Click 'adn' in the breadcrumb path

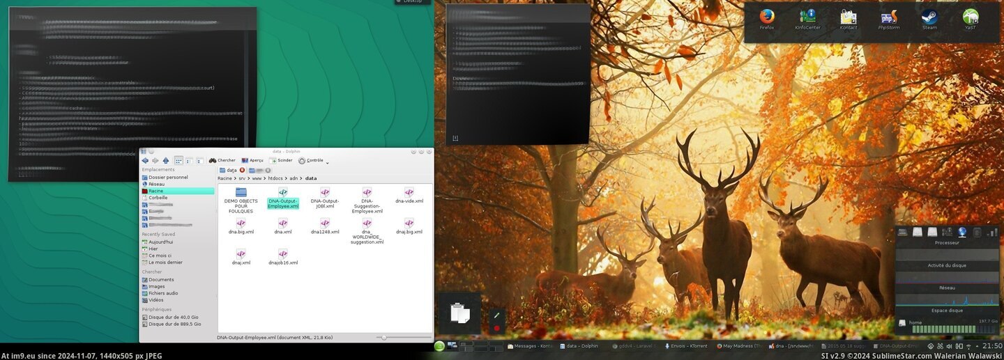pos(294,178)
